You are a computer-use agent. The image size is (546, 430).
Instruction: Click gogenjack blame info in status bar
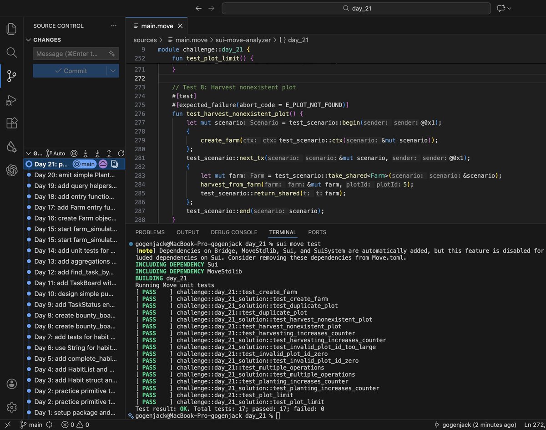(x=475, y=425)
